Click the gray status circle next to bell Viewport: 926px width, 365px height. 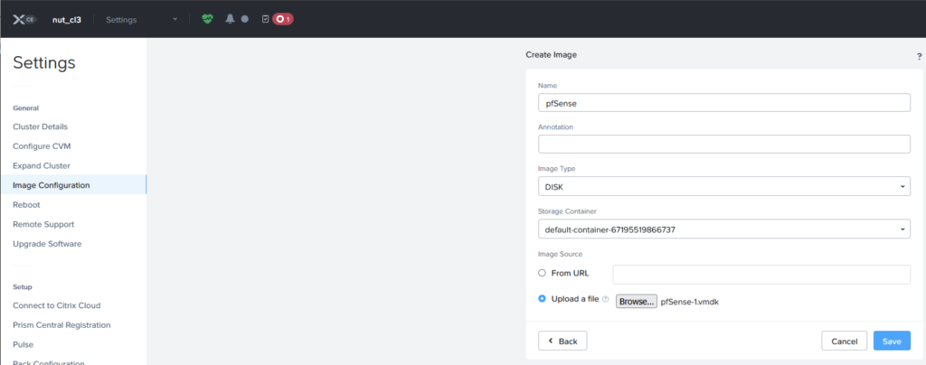point(244,19)
